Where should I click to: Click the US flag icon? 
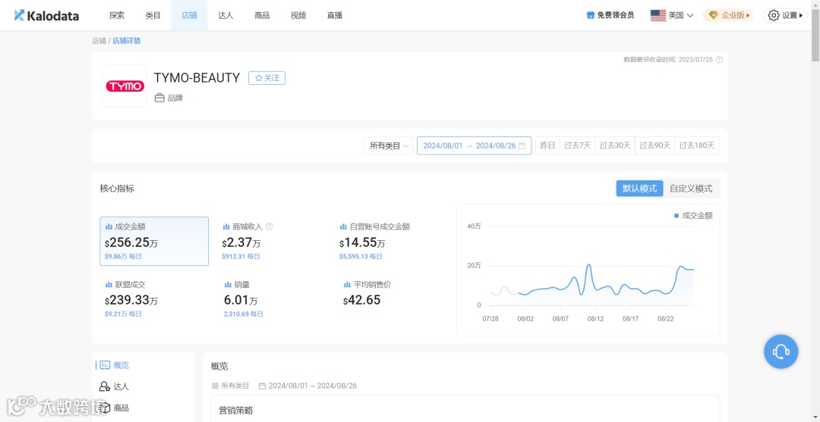click(x=658, y=15)
